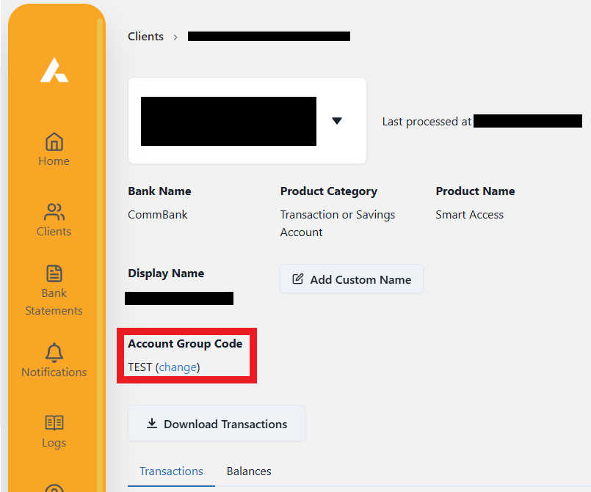Click the app logo in the sidebar
The height and width of the screenshot is (492, 591).
coord(54,70)
